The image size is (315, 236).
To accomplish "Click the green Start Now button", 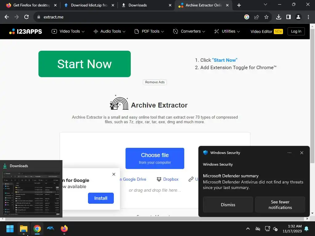I will pos(85,64).
